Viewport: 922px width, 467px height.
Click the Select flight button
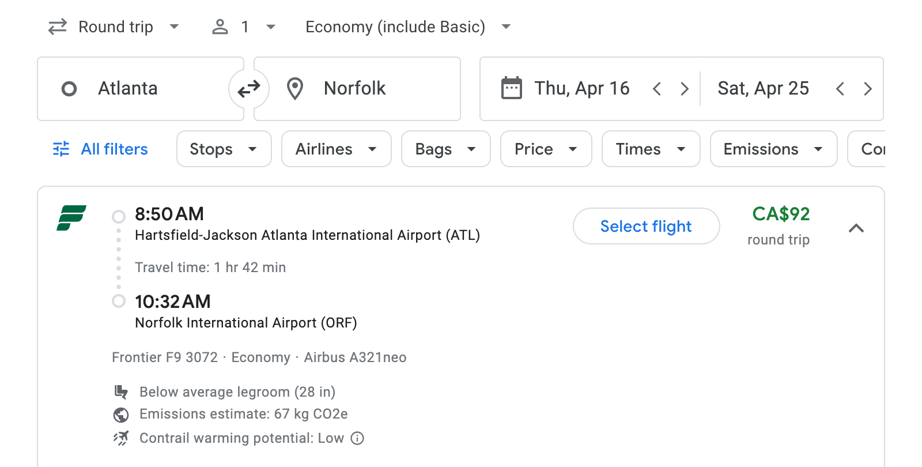pos(646,226)
